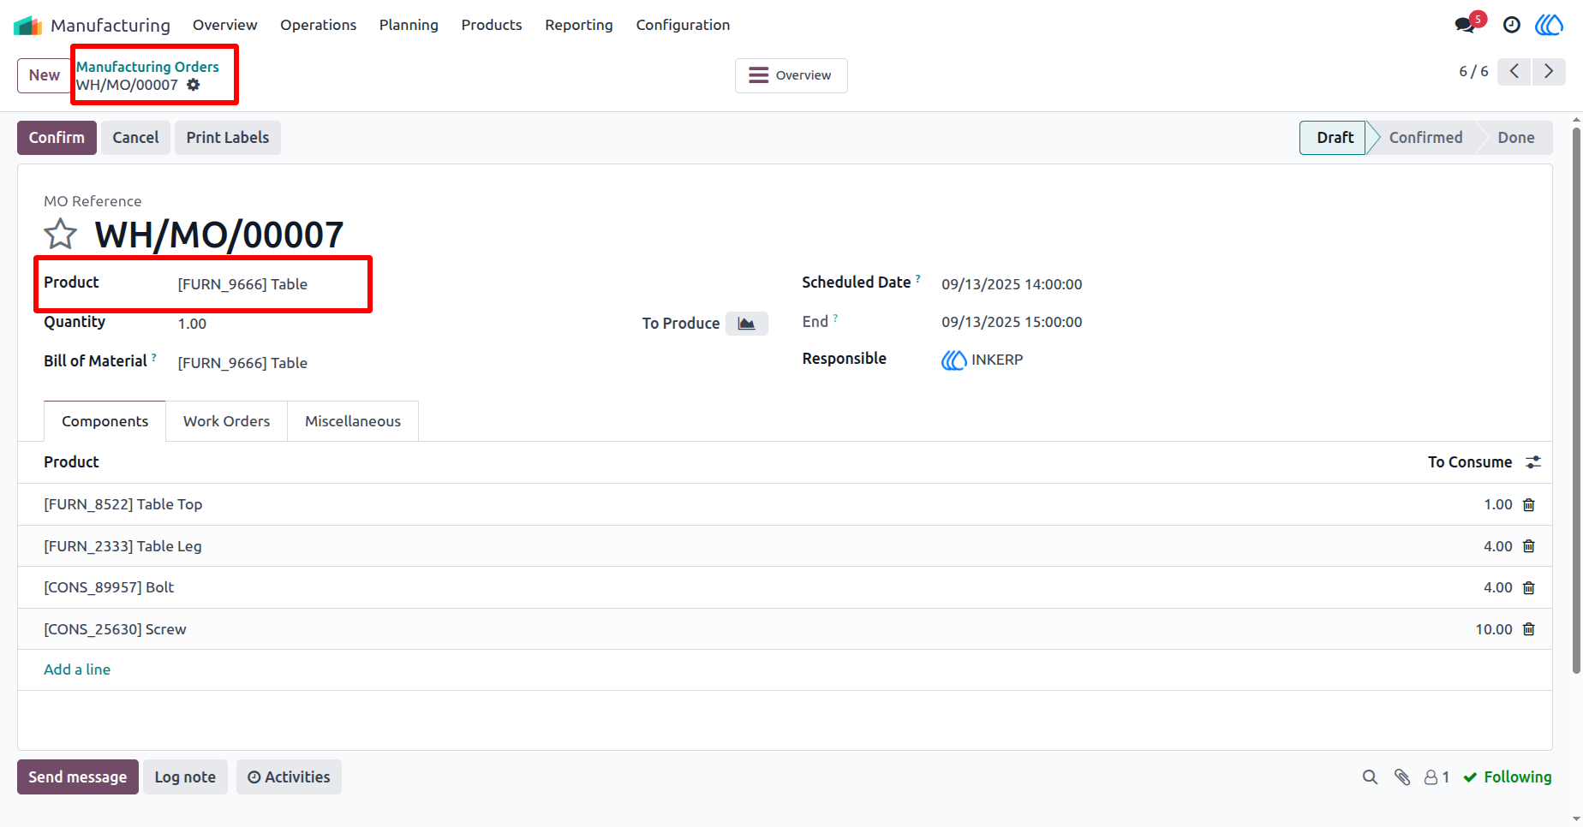Select the Components tab
Viewport: 1583px width, 827px height.
[x=105, y=421]
